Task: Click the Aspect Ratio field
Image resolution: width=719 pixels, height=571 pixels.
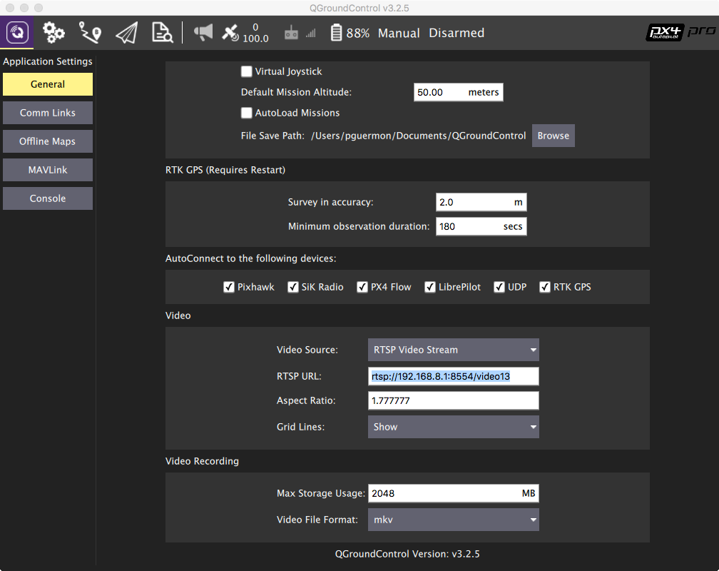Action: click(454, 400)
